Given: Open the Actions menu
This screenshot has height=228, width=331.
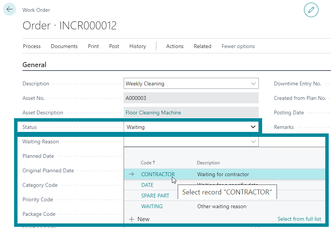Looking at the screenshot, I should point(175,46).
